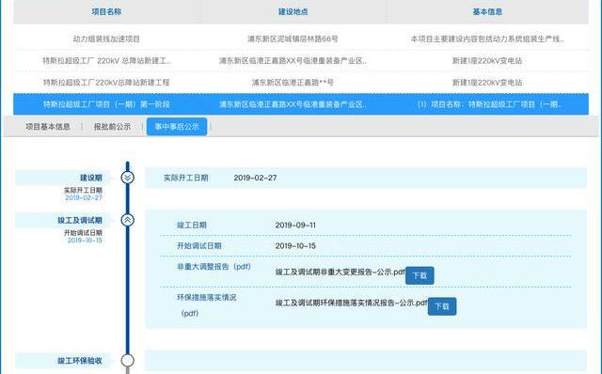This screenshot has height=374, width=602.
Task: Click the 建设期 stage label
Action: [x=91, y=178]
